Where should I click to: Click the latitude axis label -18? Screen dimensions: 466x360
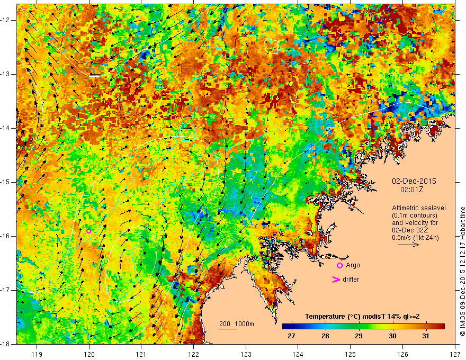click(x=5, y=344)
